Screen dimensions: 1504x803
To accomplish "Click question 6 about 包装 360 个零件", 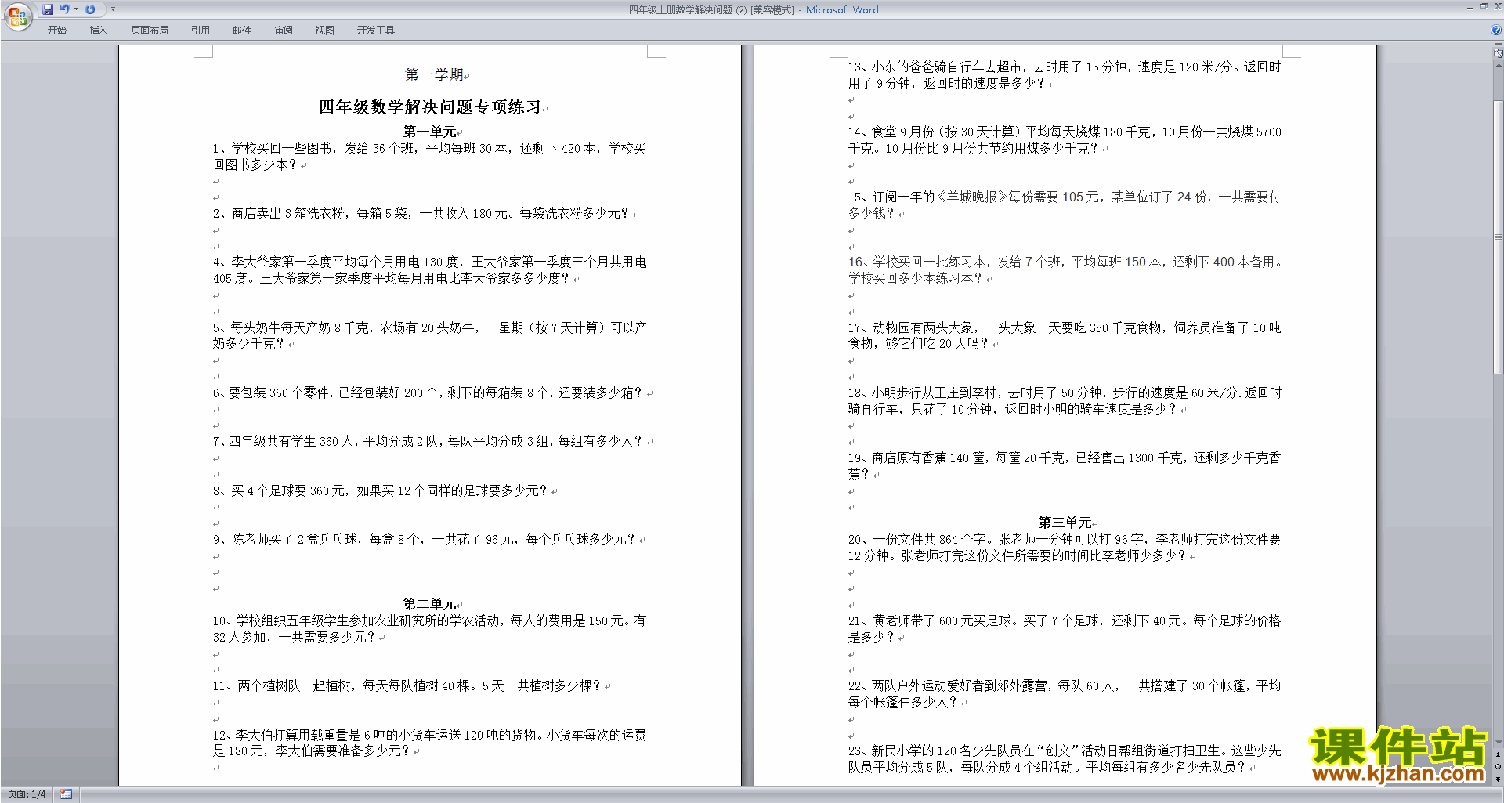I will 428,392.
